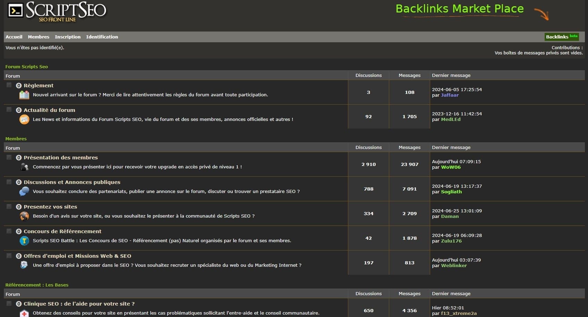Click the news icon beside Actualité du forum
Image resolution: width=588 pixels, height=317 pixels.
coord(24,119)
